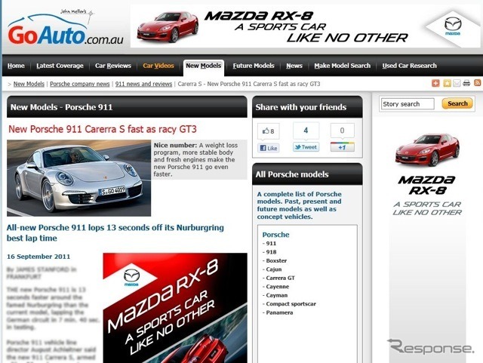The width and height of the screenshot is (483, 363).
Task: Select the Carrera GT model link
Action: (x=278, y=278)
